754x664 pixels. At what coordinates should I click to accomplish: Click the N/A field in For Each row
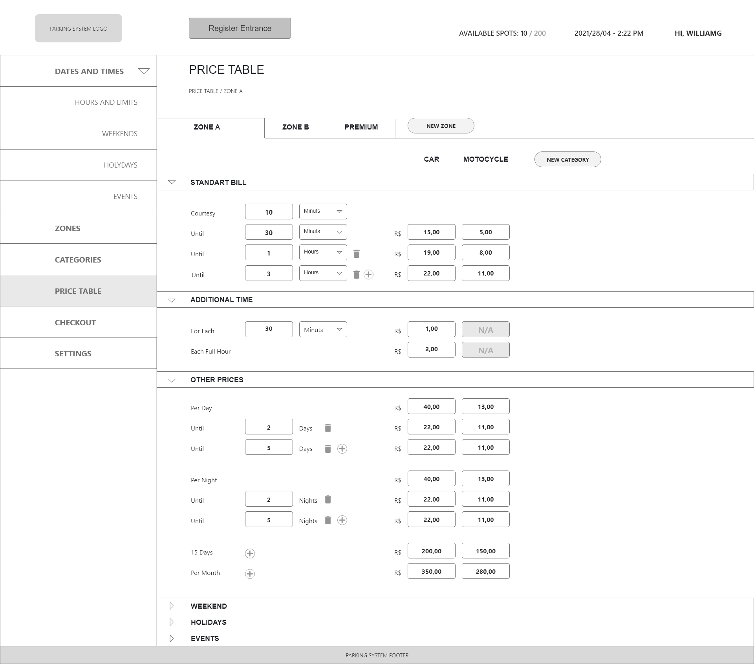click(486, 329)
